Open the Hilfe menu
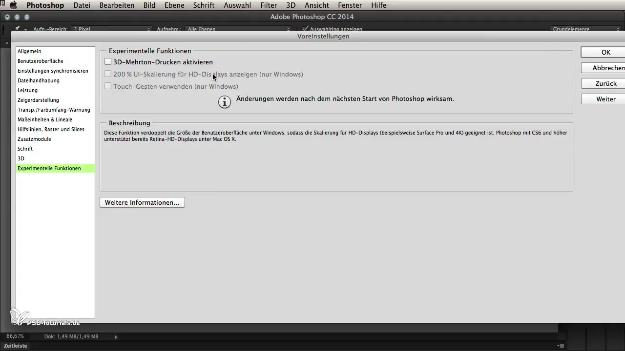This screenshot has height=351, width=625. pyautogui.click(x=378, y=5)
